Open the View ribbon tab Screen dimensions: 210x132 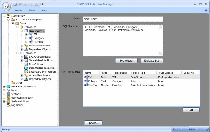[x=32, y=11]
